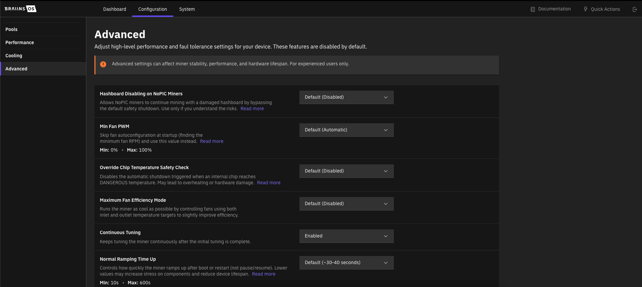642x287 pixels.
Task: Click the orange warning icon in alert banner
Action: point(103,64)
